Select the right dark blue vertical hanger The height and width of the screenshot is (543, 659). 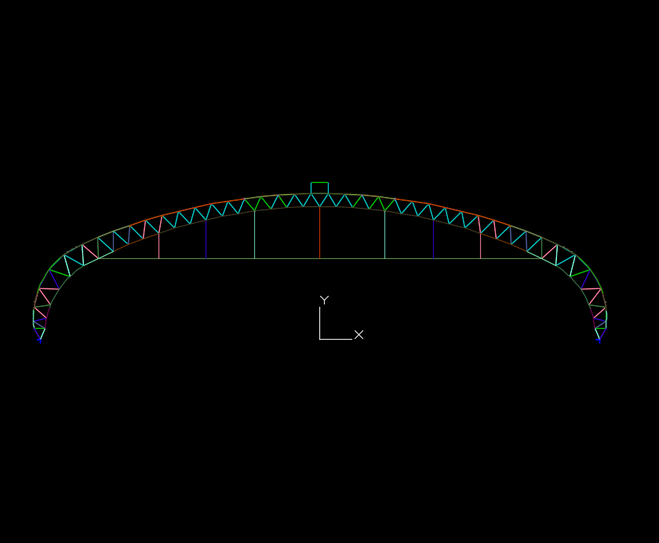[433, 239]
